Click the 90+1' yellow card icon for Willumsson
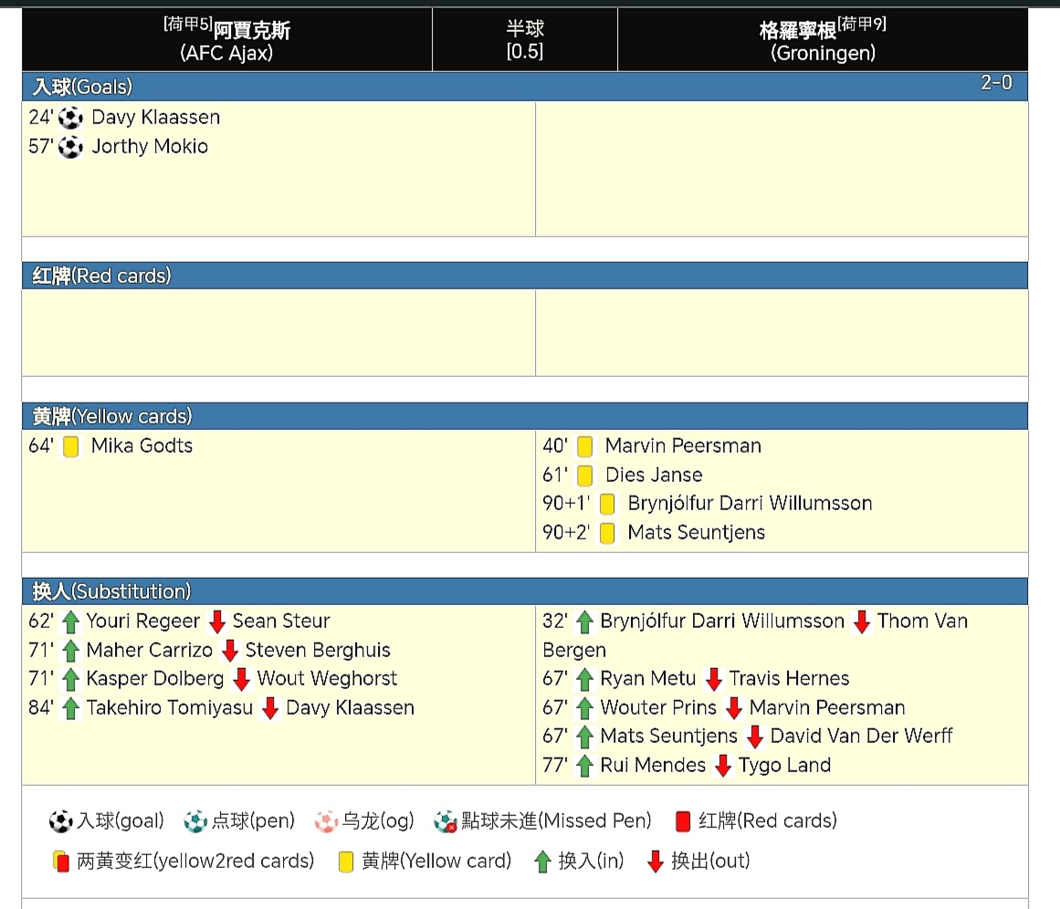The height and width of the screenshot is (909, 1060). click(x=608, y=504)
